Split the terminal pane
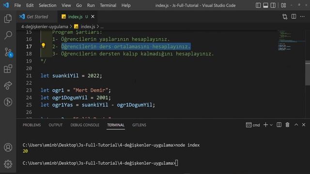Image resolution: width=310 pixels, height=174 pixels. [279, 125]
